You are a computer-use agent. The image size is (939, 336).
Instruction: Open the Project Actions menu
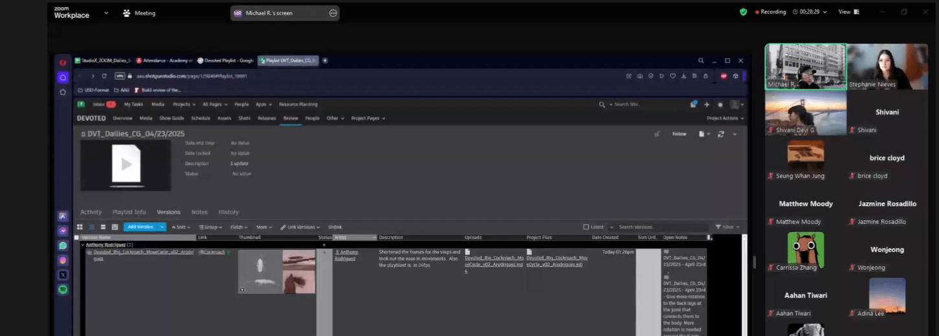coord(725,118)
